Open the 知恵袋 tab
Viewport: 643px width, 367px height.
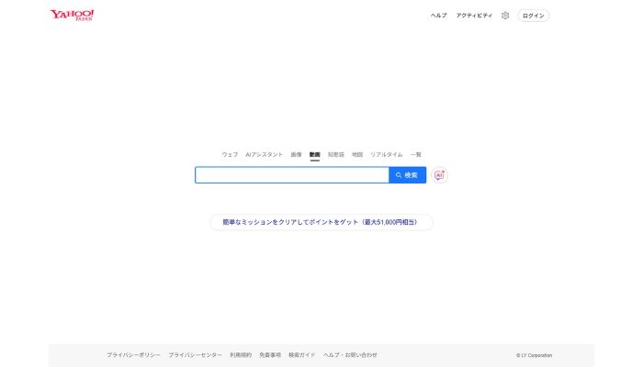point(336,154)
